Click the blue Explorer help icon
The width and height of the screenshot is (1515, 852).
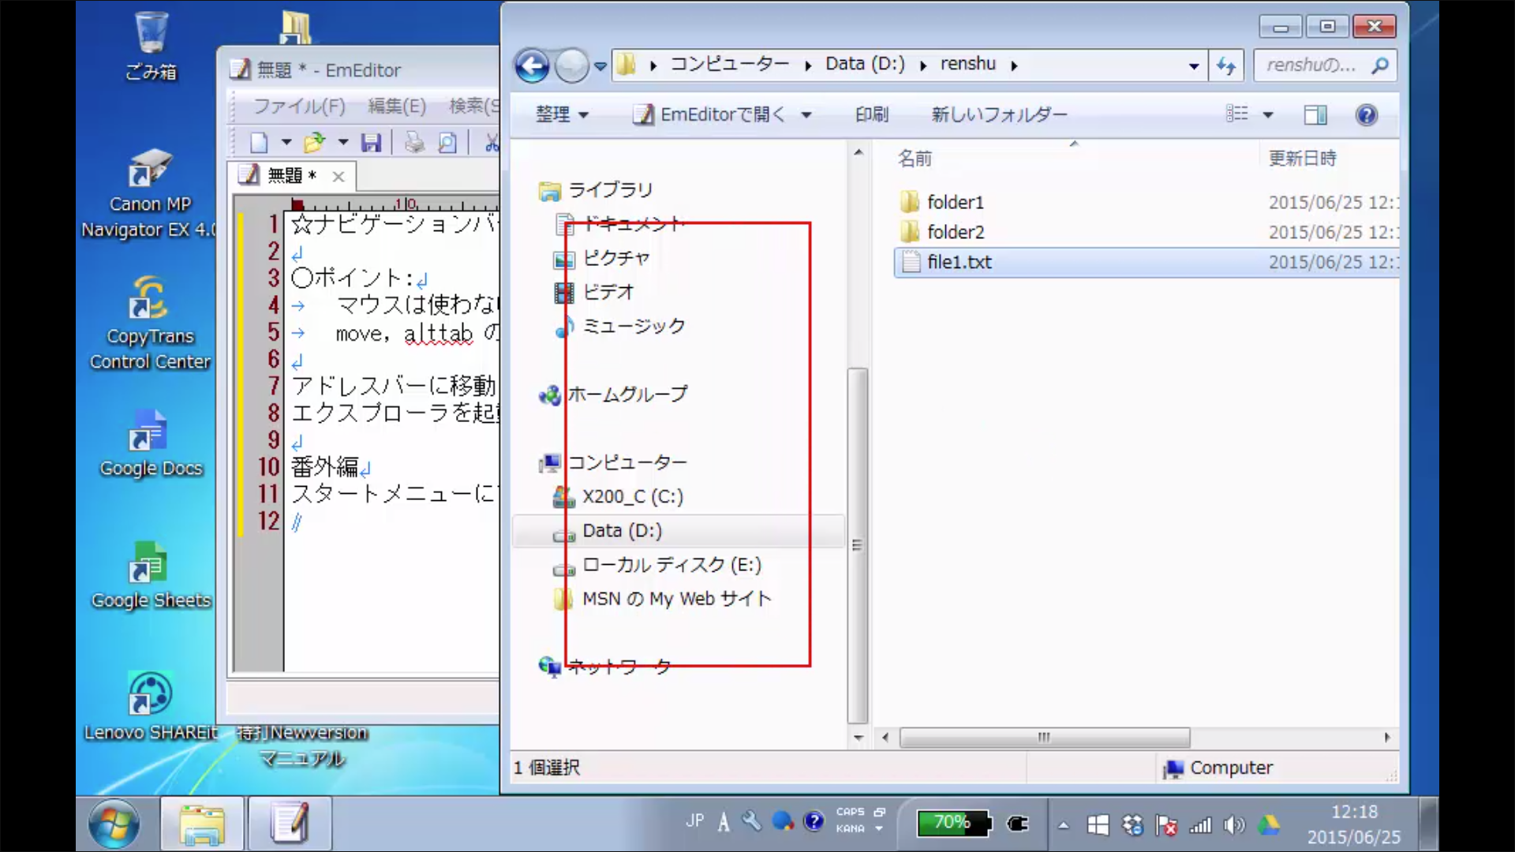[x=1366, y=115]
